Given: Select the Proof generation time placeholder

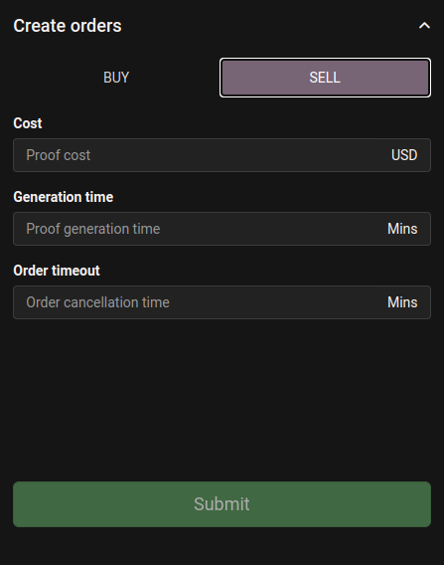Looking at the screenshot, I should point(93,229).
